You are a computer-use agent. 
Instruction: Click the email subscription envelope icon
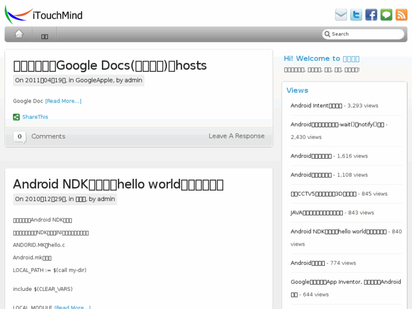[x=341, y=15]
